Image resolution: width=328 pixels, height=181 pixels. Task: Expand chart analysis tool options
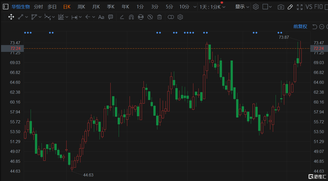click(67, 17)
